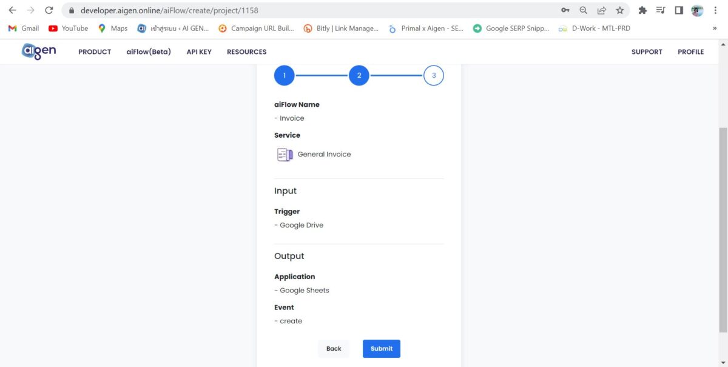Select step 3 circle in the stepper

433,75
